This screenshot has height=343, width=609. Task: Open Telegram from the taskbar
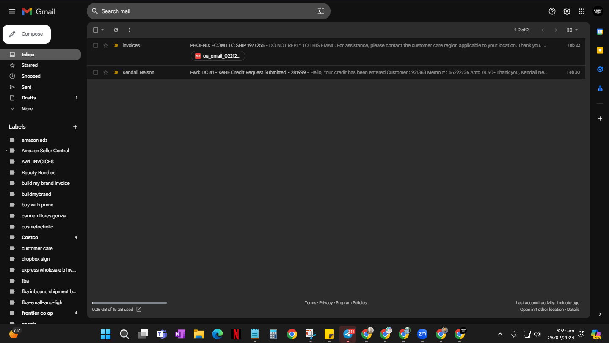348,334
